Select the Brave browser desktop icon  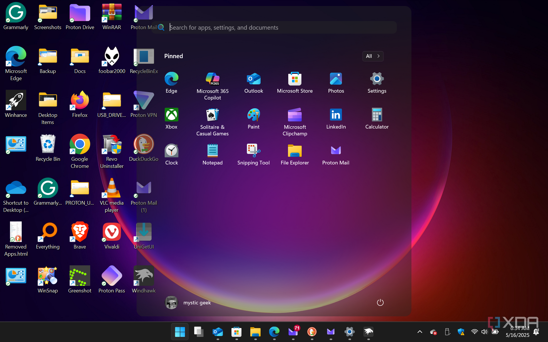(x=80, y=236)
